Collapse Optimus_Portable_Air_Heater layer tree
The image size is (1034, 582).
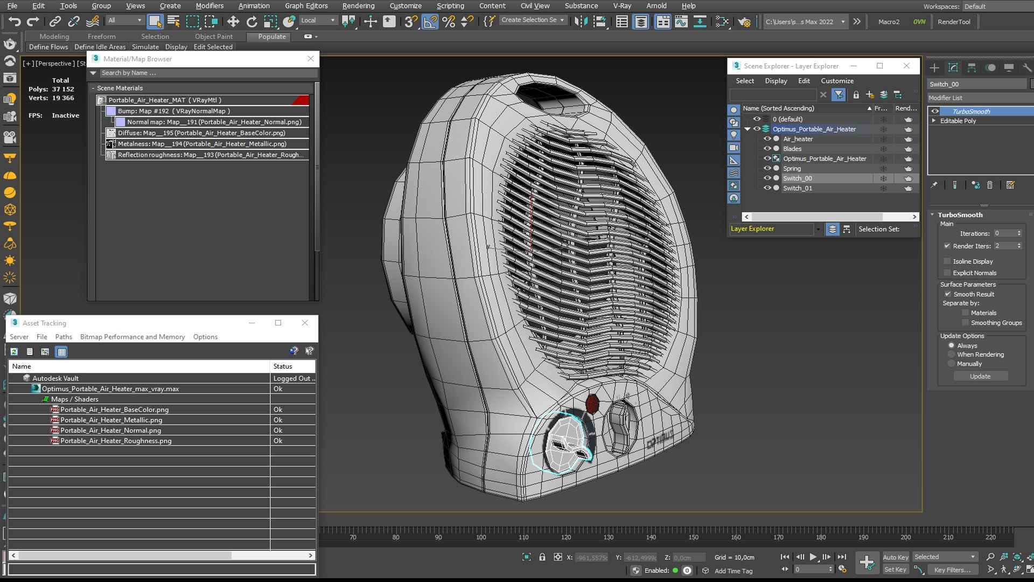747,129
